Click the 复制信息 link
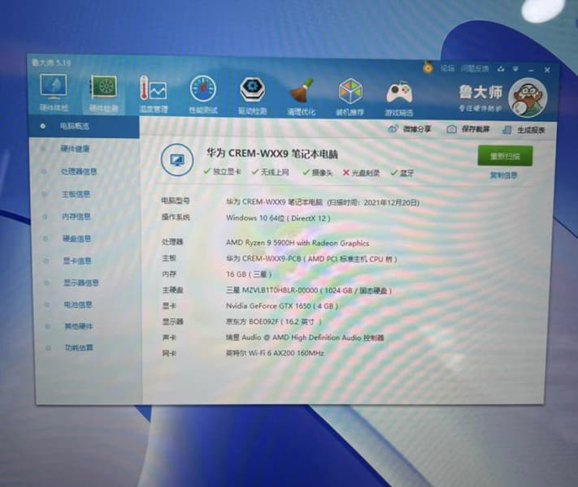 click(x=504, y=175)
